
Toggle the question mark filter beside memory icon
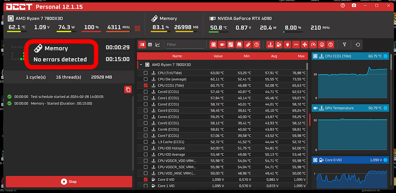point(256,45)
